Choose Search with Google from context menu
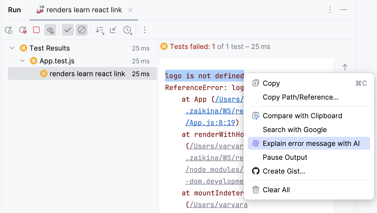 pos(295,130)
